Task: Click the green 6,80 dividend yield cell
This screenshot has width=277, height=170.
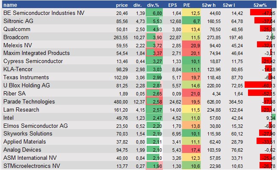Action: point(154,13)
